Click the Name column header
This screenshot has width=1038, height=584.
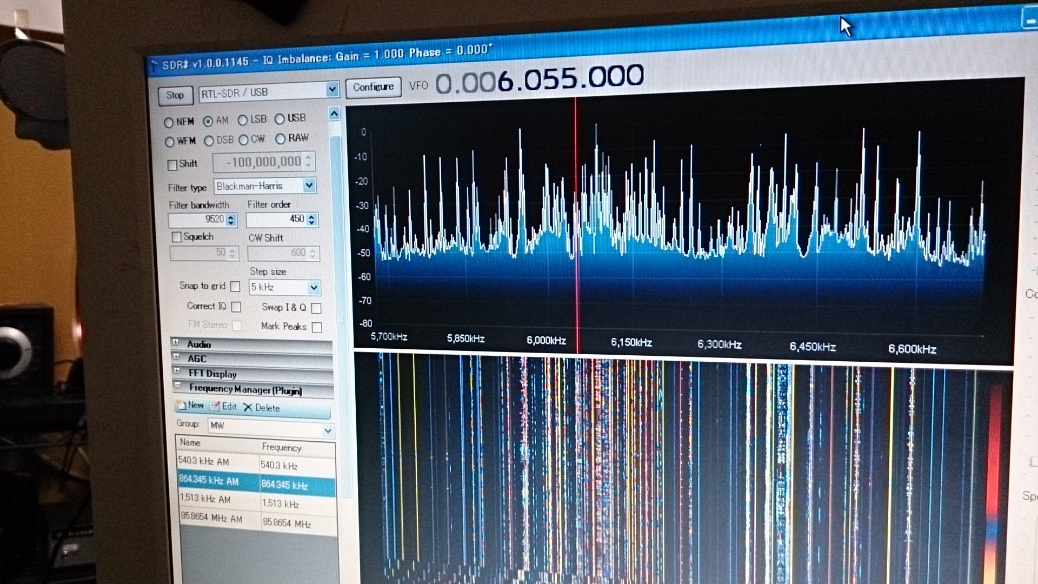[x=217, y=443]
